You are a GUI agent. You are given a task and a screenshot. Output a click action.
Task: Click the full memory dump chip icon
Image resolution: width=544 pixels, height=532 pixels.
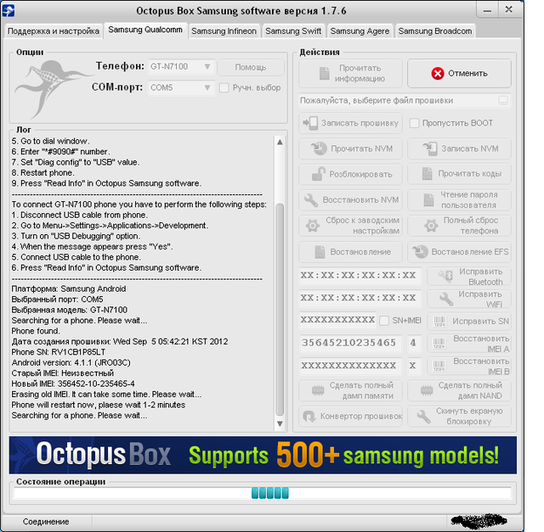pos(318,390)
